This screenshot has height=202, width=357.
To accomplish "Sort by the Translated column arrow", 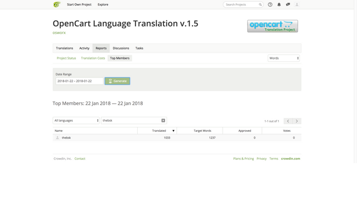I will click(x=173, y=131).
